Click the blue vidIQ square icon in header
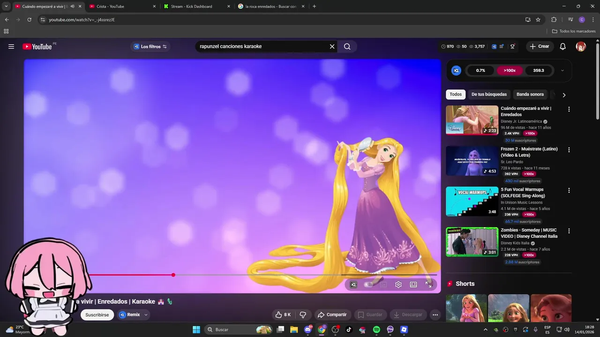 [x=494, y=46]
